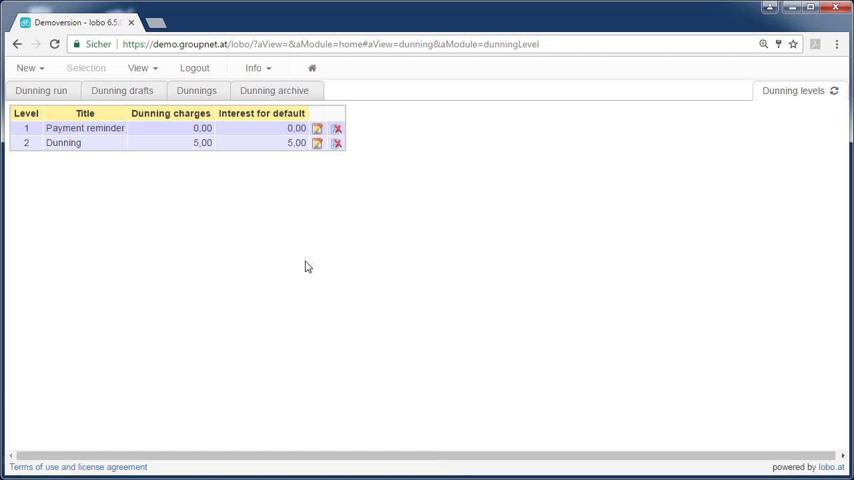
Task: Delete the Payment reminder dunning level
Action: [336, 129]
